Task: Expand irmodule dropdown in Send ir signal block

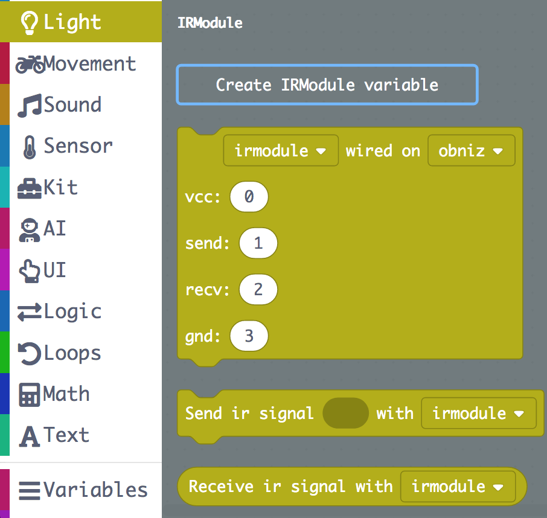Action: point(478,414)
